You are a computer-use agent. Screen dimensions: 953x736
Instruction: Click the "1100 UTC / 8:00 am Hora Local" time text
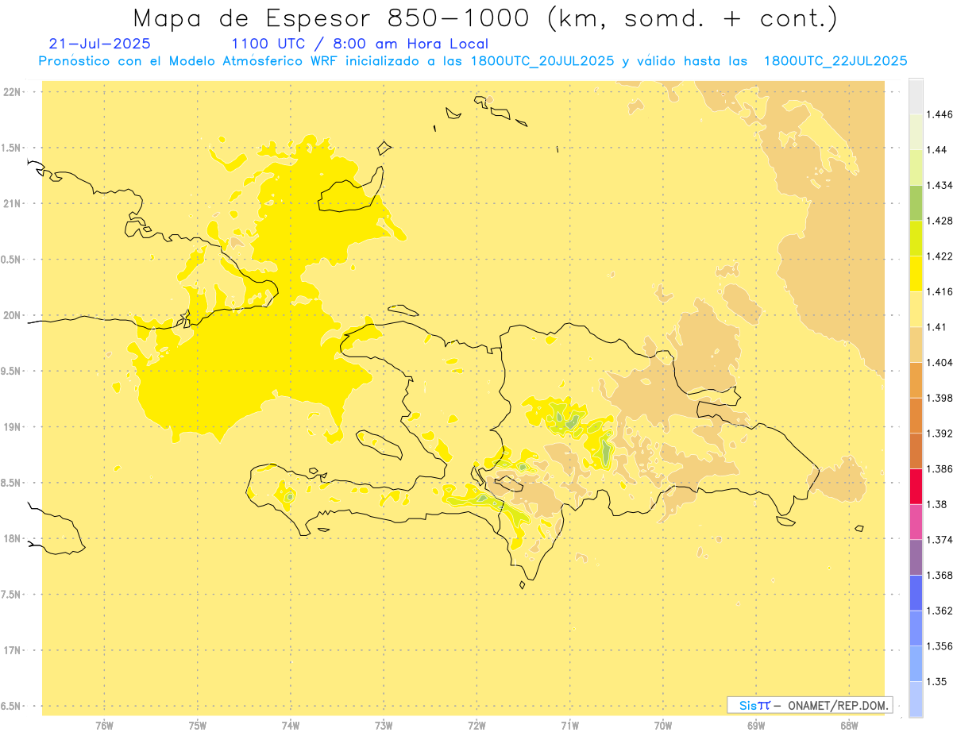[360, 44]
